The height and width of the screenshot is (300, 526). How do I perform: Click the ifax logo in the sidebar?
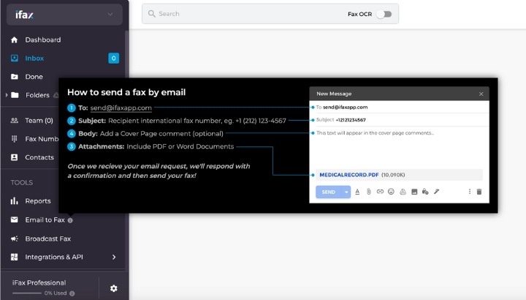click(x=24, y=15)
